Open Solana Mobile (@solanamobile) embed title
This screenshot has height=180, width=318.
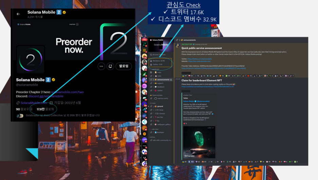pos(196,101)
